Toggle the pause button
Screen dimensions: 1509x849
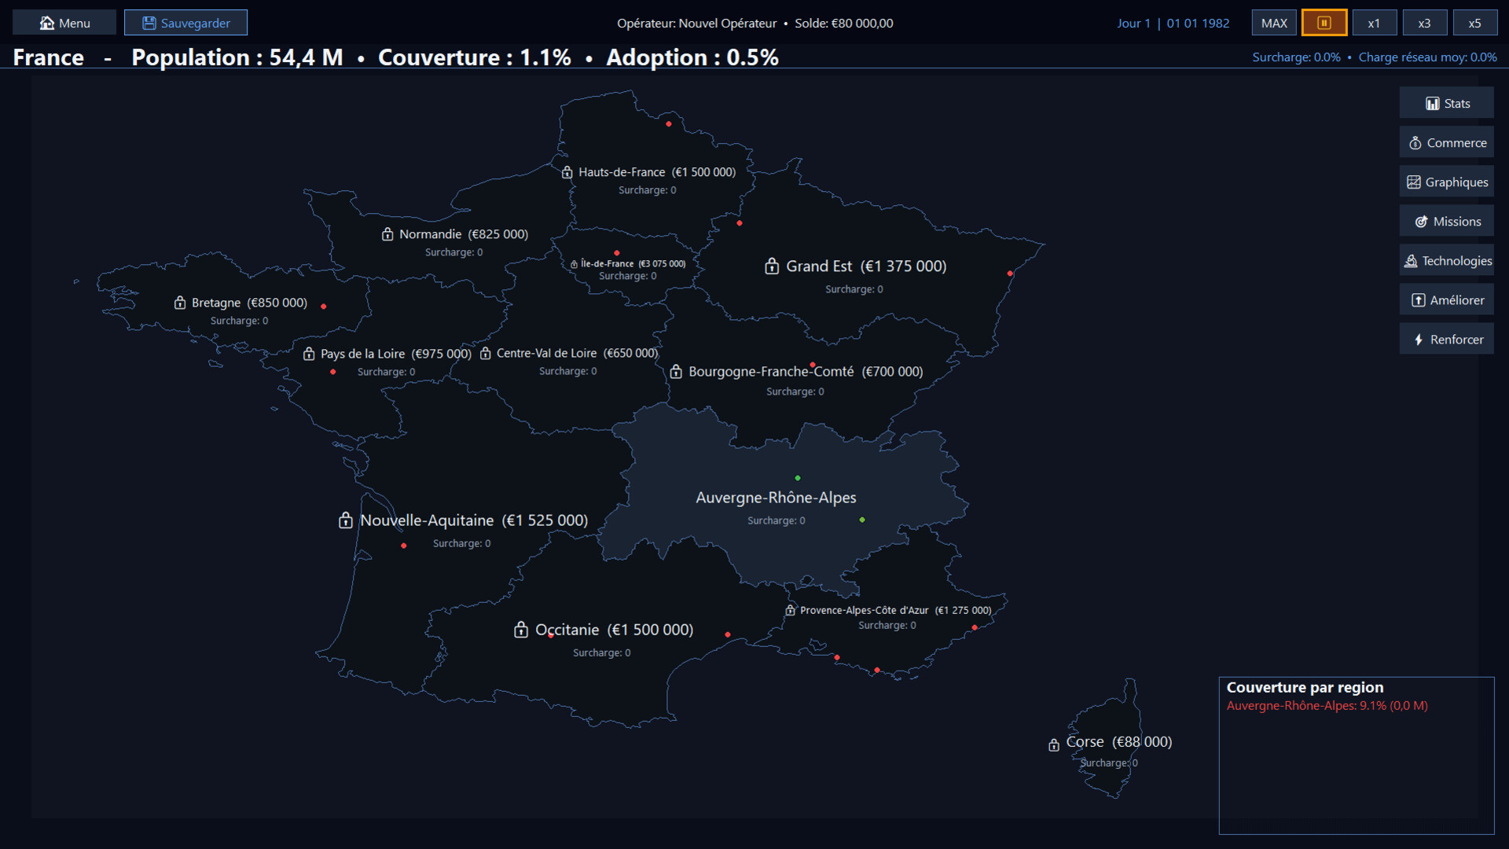coord(1324,23)
